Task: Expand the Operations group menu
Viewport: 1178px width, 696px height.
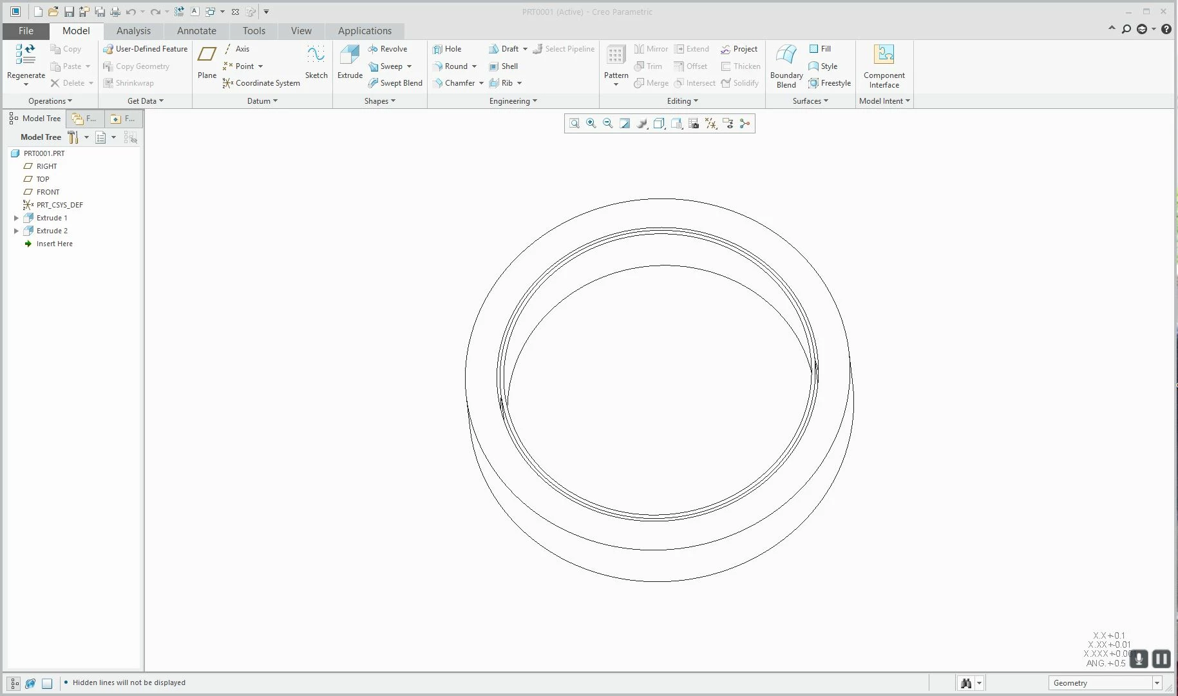Action: [50, 101]
